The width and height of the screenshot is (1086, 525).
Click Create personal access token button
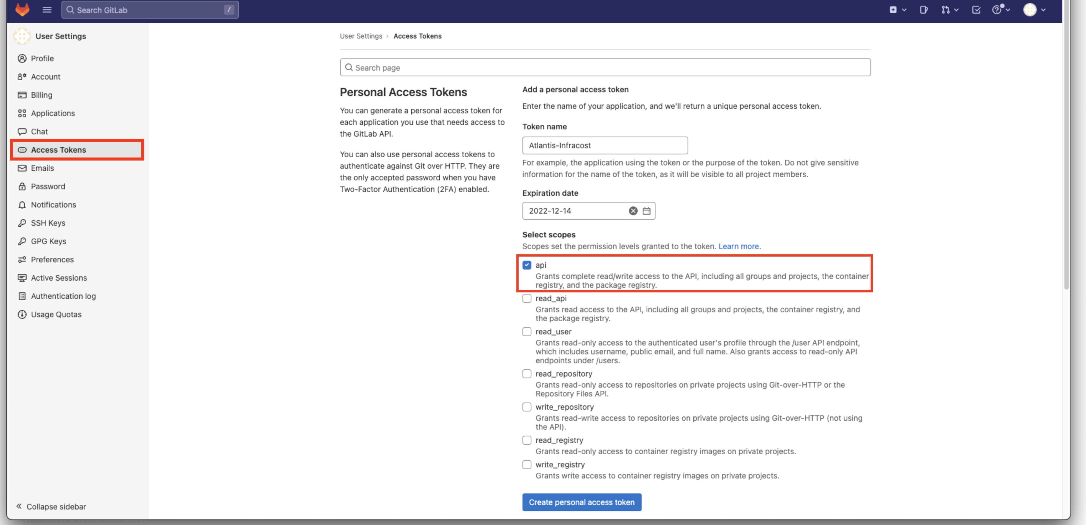click(581, 502)
